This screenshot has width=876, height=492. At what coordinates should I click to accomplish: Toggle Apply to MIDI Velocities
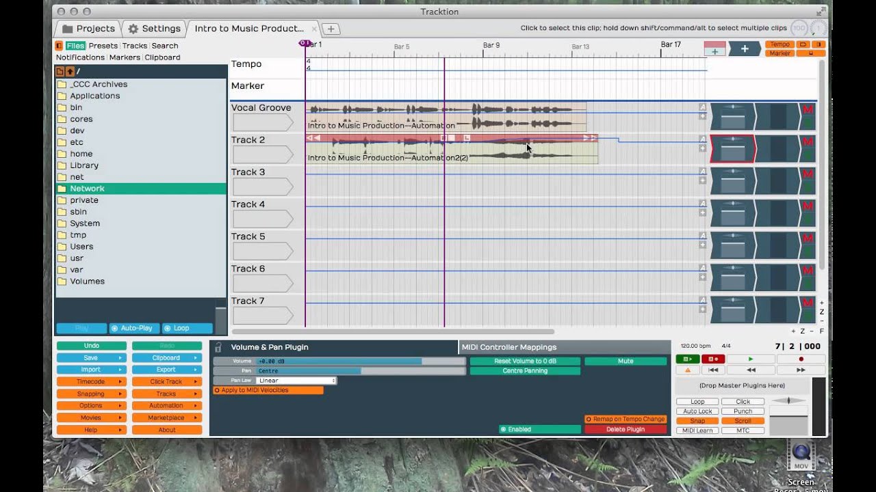[268, 390]
